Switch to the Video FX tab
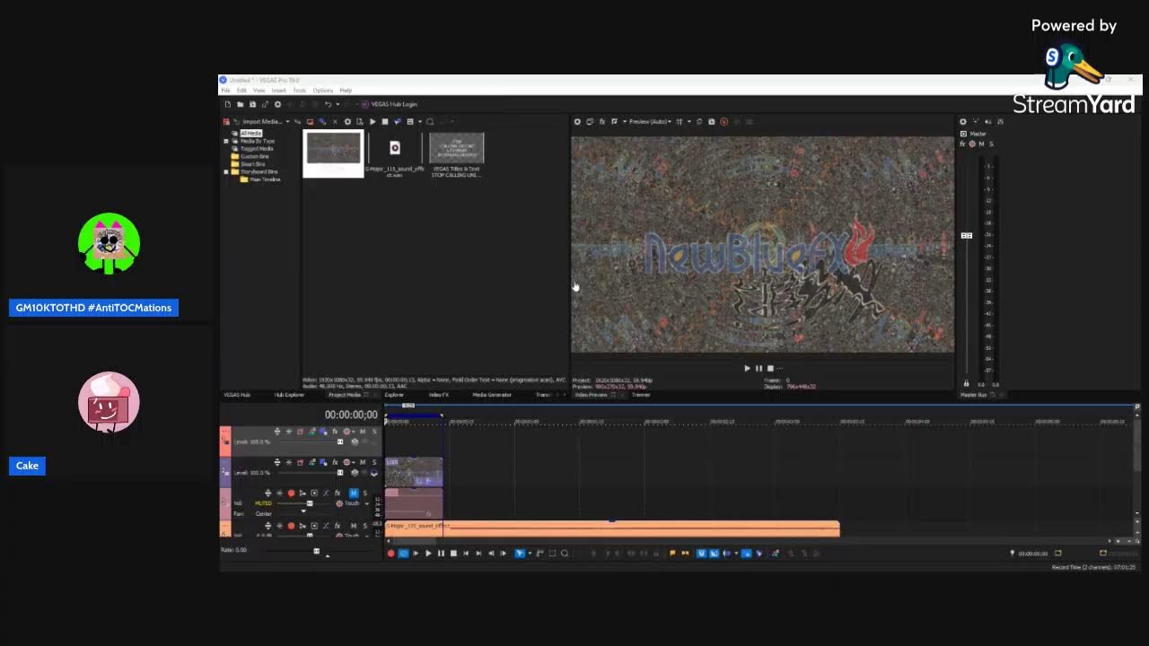The image size is (1149, 646). pos(438,395)
